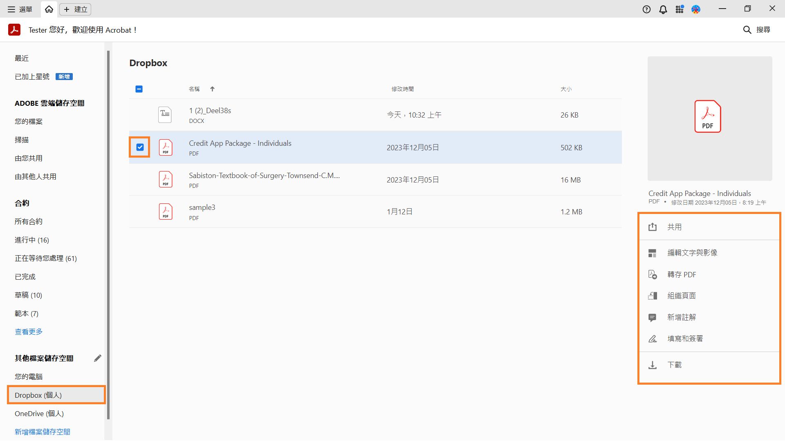The height and width of the screenshot is (441, 785).
Task: Click the sort arrow next to the Name (名稱) column
Action: (212, 89)
